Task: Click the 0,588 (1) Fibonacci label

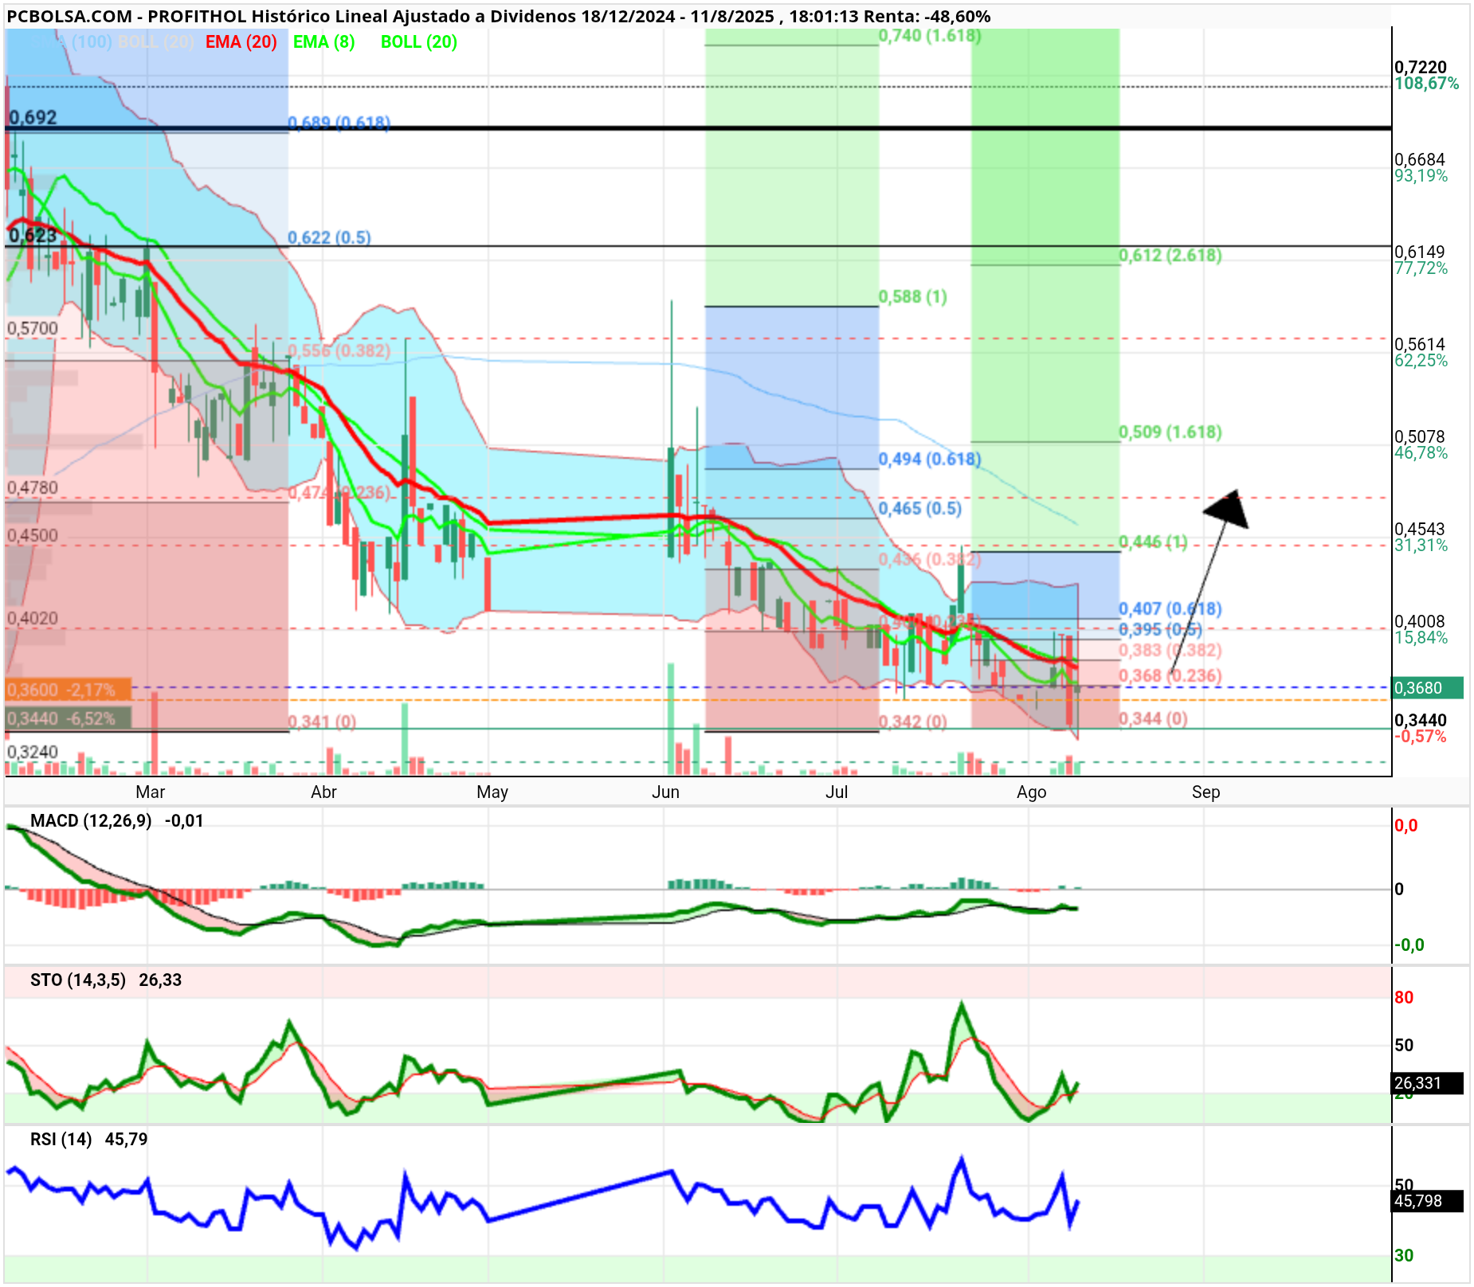Action: click(x=913, y=297)
